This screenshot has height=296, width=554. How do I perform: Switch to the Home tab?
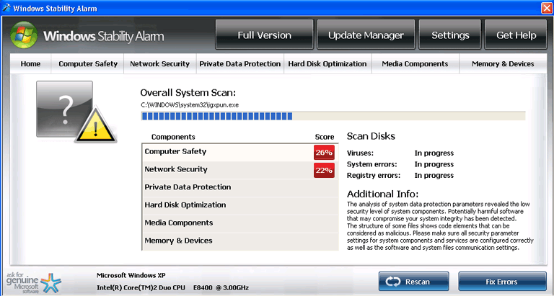(31, 64)
